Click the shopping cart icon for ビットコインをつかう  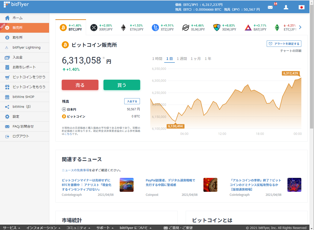(7, 77)
